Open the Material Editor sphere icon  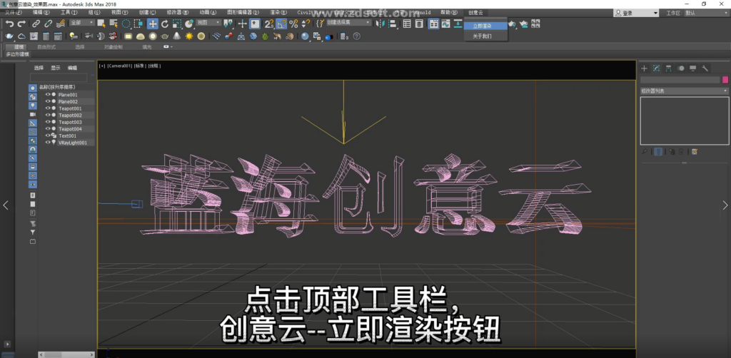pyautogui.click(x=304, y=36)
